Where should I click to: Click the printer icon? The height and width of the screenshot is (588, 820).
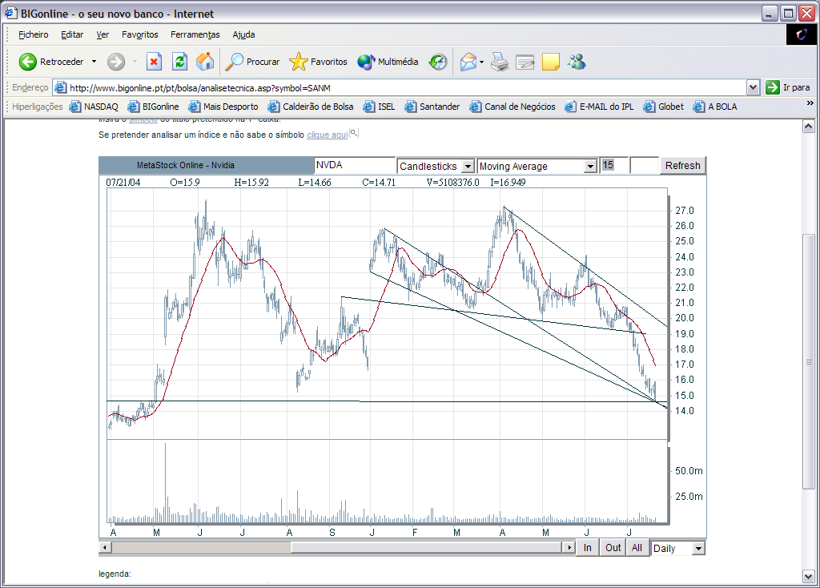[x=500, y=62]
